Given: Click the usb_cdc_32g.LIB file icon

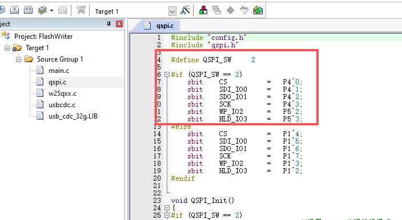Looking at the screenshot, I should coord(40,115).
